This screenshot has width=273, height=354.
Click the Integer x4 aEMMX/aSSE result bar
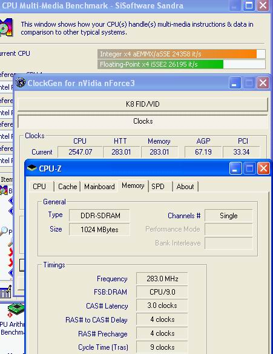coord(182,54)
